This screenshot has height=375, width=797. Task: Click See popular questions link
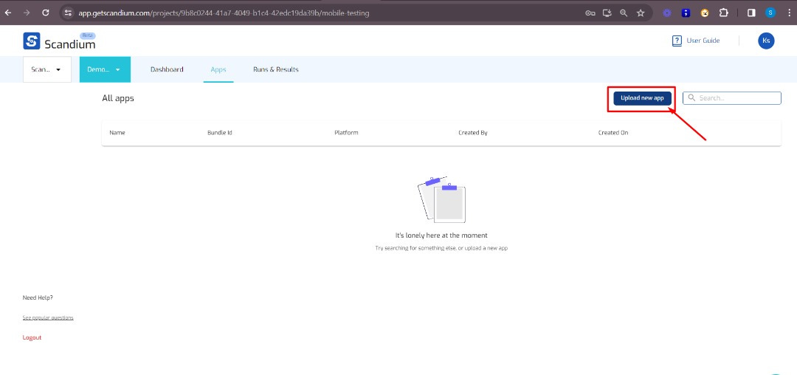48,317
